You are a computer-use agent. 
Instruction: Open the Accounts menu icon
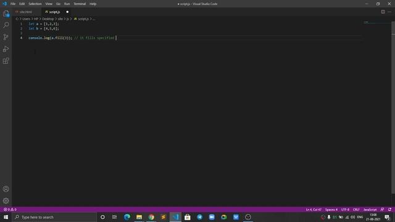[x=6, y=189]
